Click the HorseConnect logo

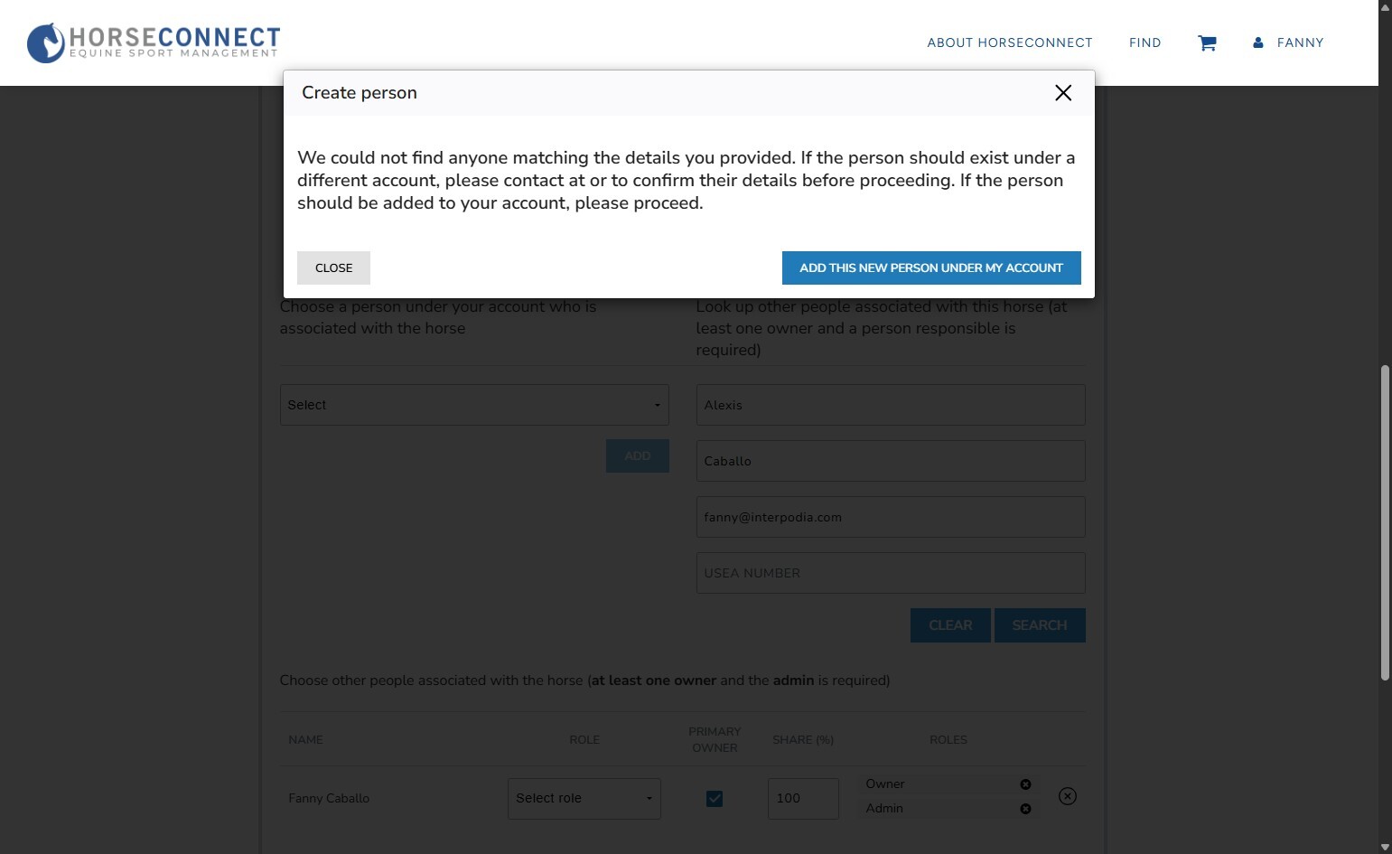click(x=154, y=42)
